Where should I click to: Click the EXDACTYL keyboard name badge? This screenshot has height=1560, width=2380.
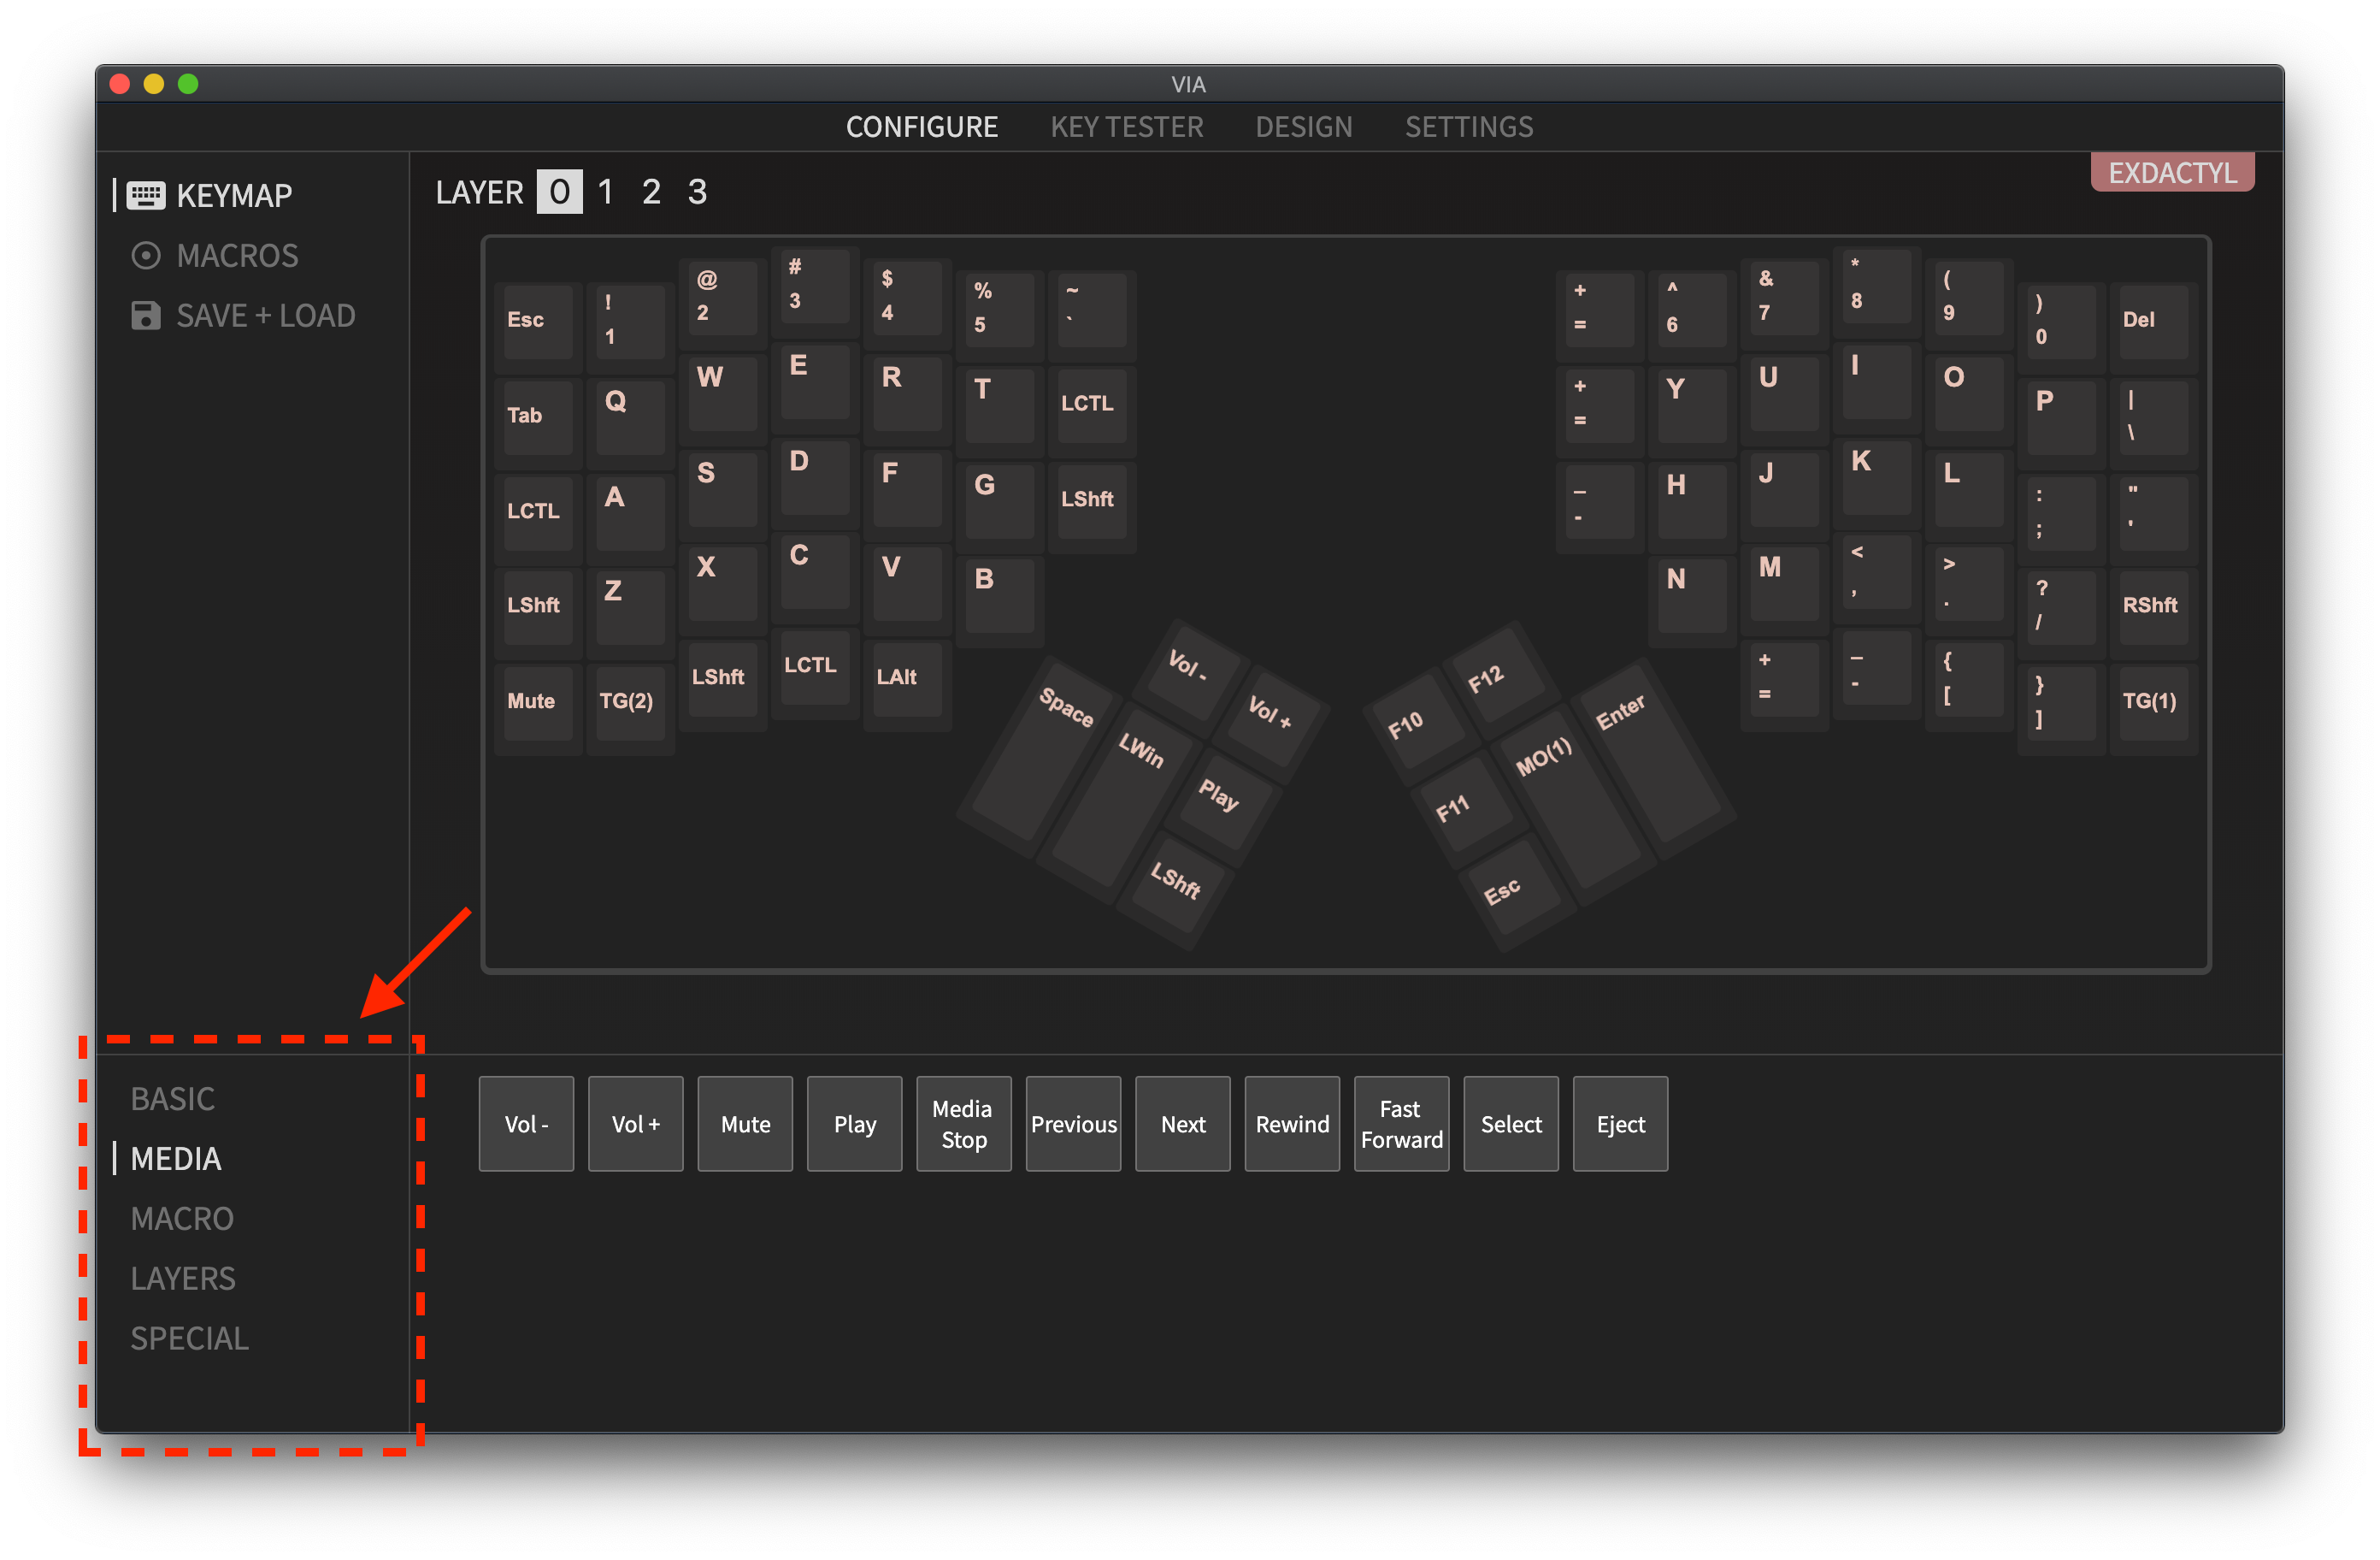[x=2171, y=172]
